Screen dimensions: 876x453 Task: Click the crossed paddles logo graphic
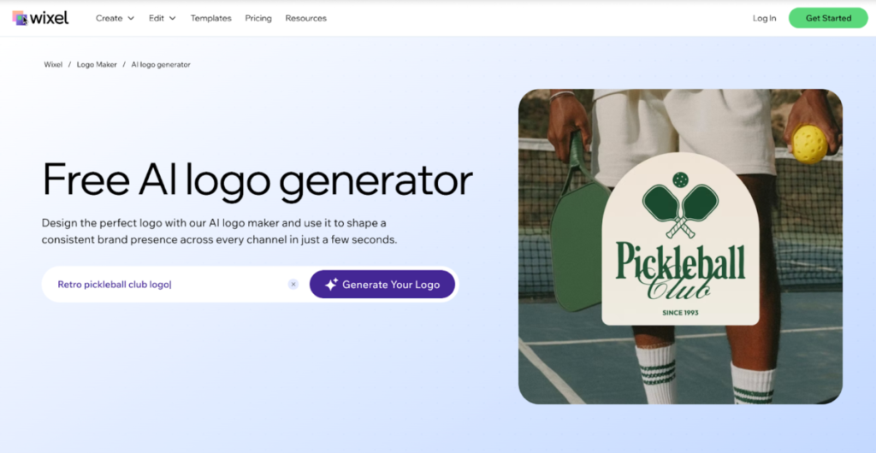click(680, 210)
